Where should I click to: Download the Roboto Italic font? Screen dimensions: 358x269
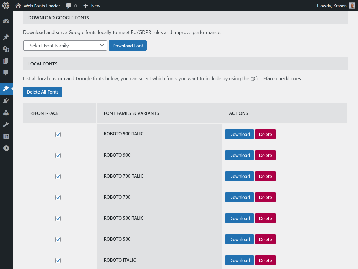(239, 260)
